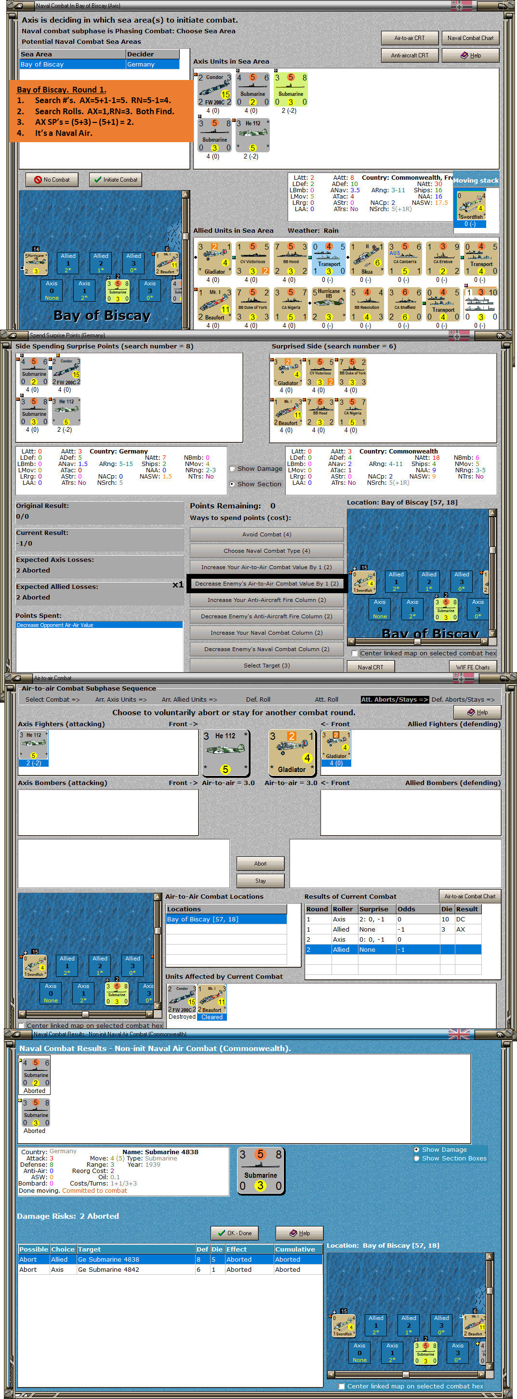
Task: Click OK - Done in Naval Combat Results
Action: coord(235,1233)
